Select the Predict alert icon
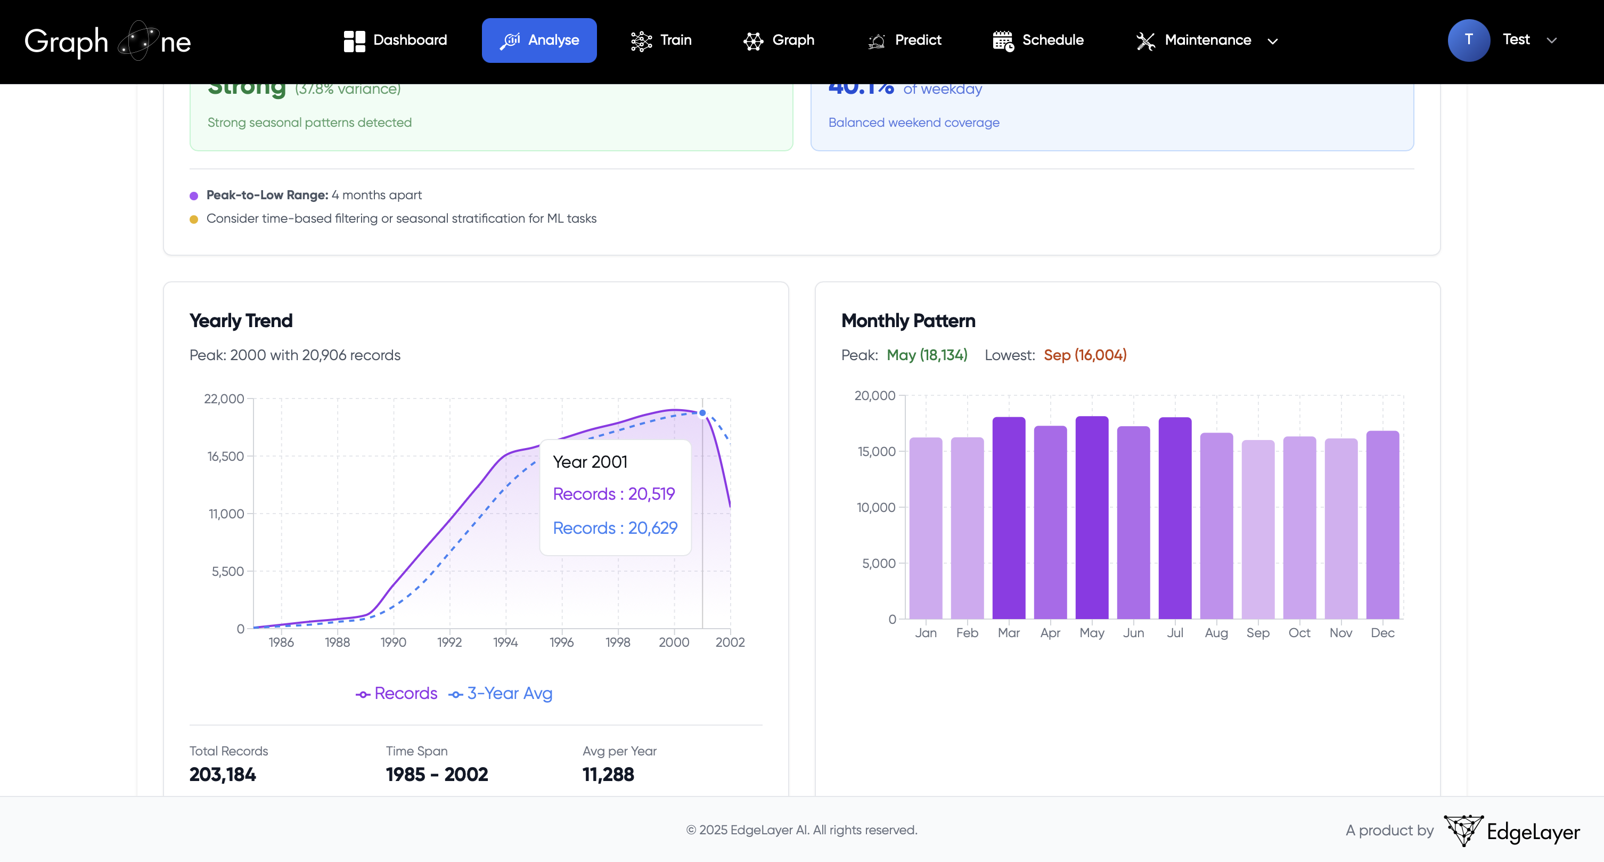Screen dimensions: 1604x862 click(x=875, y=40)
